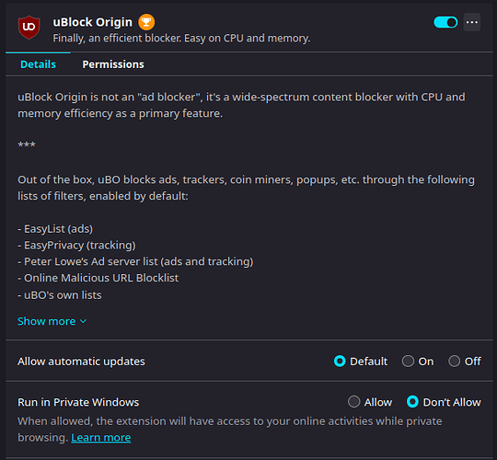The width and height of the screenshot is (497, 460).
Task: Choose Don't Allow for Private Windows
Action: (x=412, y=401)
